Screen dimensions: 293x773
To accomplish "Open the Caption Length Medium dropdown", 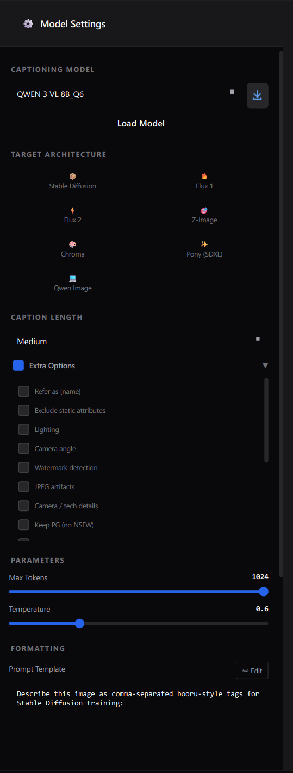I will (x=139, y=342).
